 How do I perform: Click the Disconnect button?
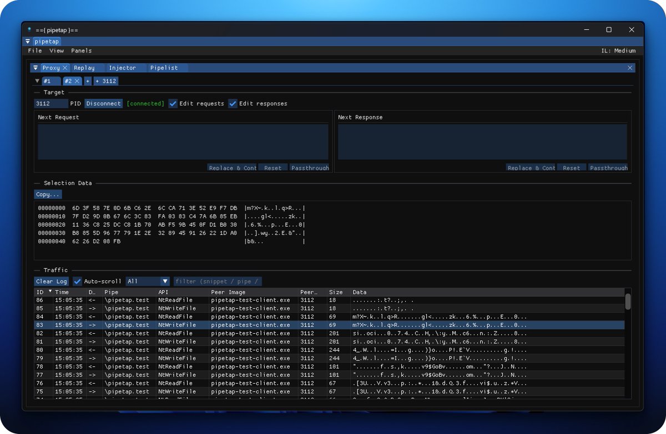104,103
